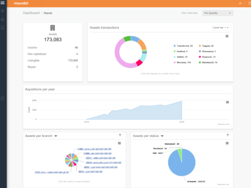
Task: Click the settings gear in the top bar
Action: click(x=248, y=3)
